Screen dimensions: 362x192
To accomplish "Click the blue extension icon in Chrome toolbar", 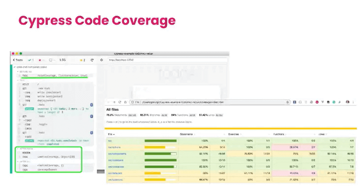I will 295,102.
